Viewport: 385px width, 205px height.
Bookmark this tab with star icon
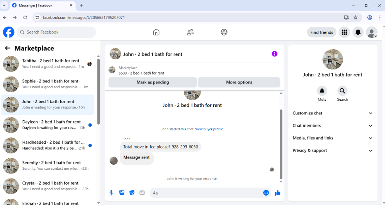point(355,18)
